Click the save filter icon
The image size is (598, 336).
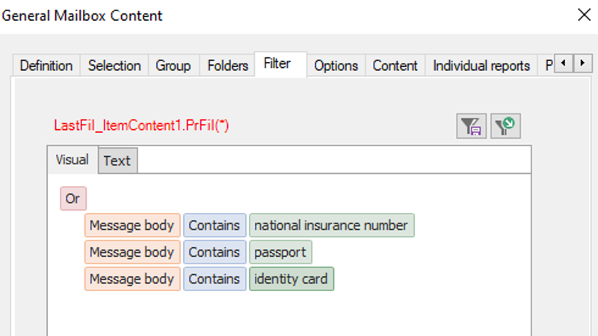[x=472, y=126]
